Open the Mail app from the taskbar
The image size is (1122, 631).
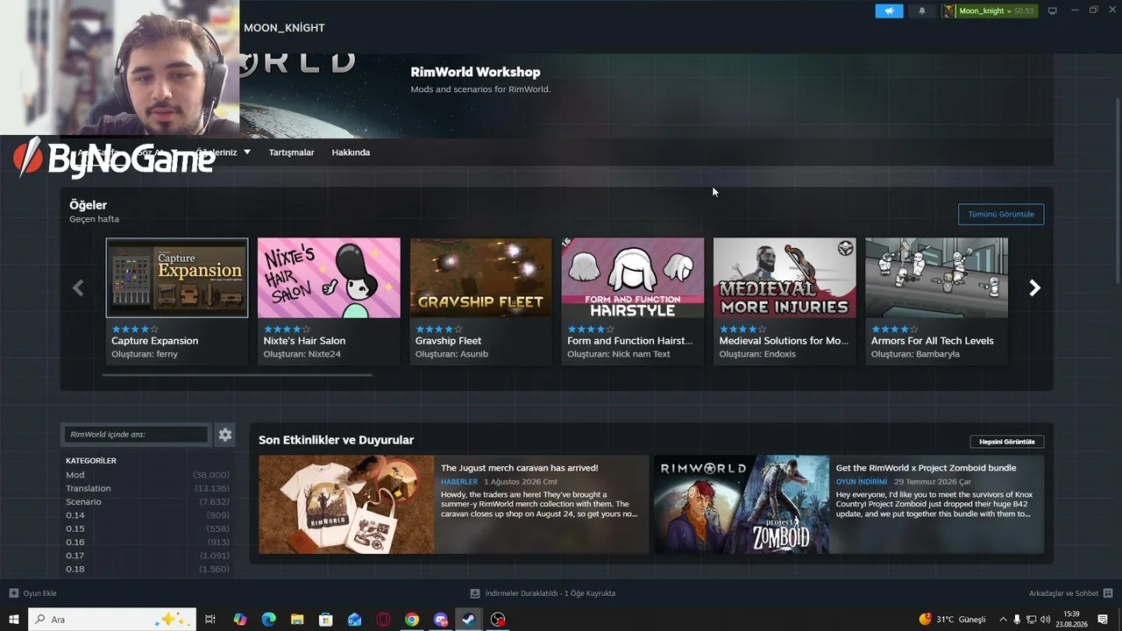pos(354,620)
